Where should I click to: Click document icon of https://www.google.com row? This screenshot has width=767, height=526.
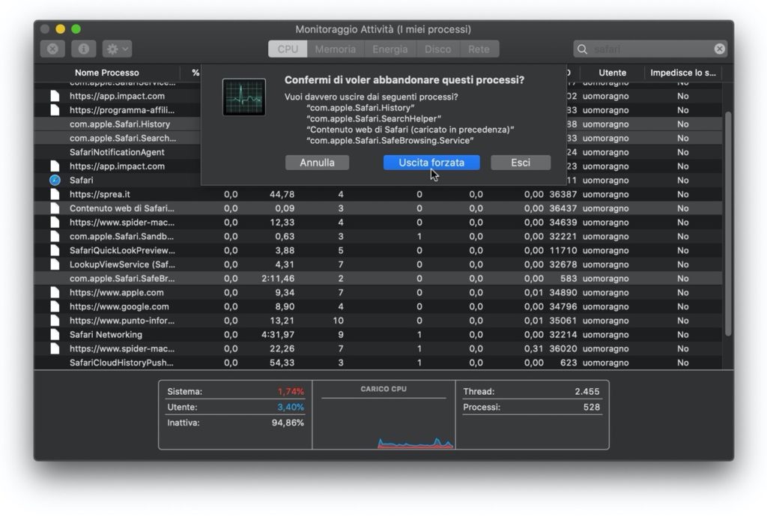click(x=55, y=306)
